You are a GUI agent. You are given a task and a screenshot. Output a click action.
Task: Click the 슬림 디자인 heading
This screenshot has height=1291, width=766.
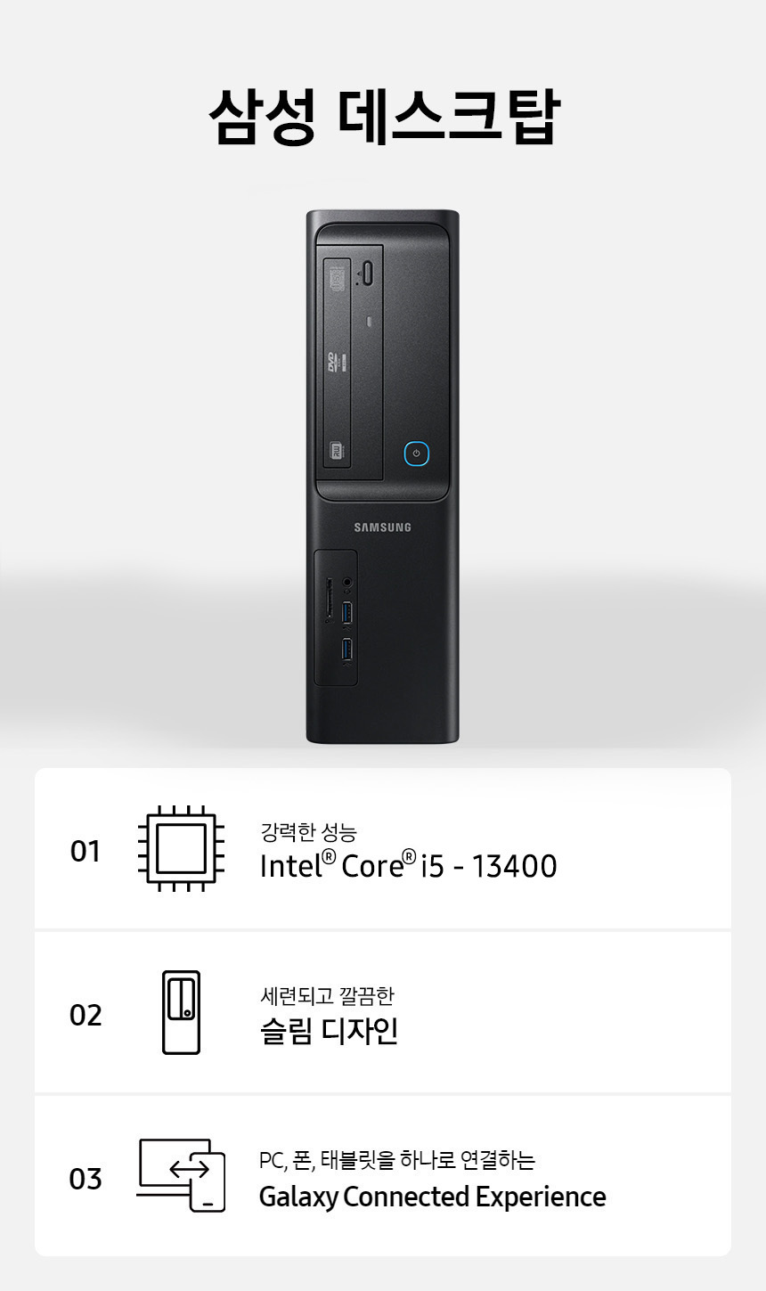pyautogui.click(x=329, y=1031)
